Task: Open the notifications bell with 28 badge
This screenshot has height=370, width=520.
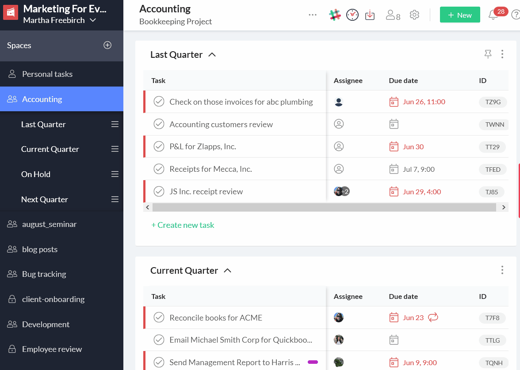Action: tap(493, 15)
